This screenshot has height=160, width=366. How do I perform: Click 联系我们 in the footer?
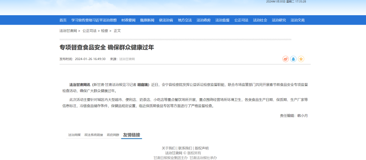[x=185, y=148]
